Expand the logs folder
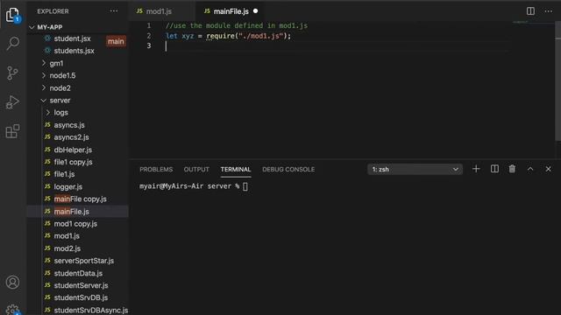Image resolution: width=561 pixels, height=315 pixels. click(x=78, y=113)
